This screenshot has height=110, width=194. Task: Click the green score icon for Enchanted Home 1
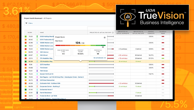[26, 90]
